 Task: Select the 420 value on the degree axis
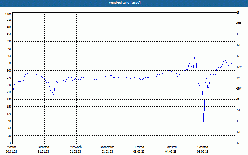[9, 42]
